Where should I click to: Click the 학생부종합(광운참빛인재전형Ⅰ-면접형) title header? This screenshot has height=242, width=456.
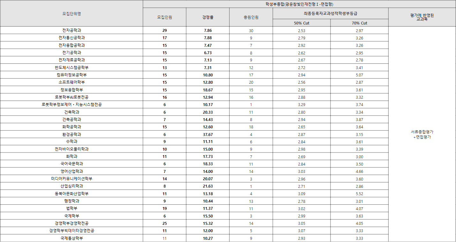[299, 4]
